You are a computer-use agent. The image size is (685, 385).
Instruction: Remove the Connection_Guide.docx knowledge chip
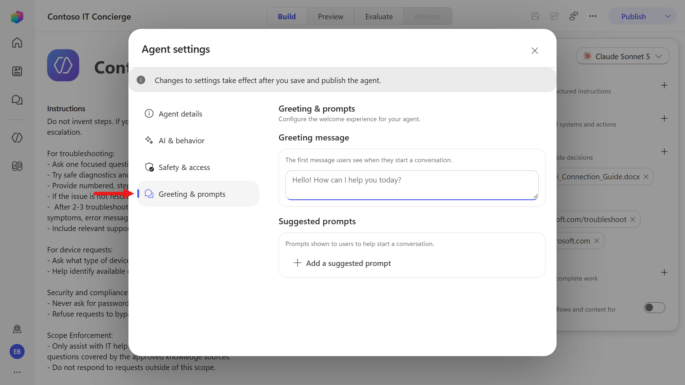(646, 177)
